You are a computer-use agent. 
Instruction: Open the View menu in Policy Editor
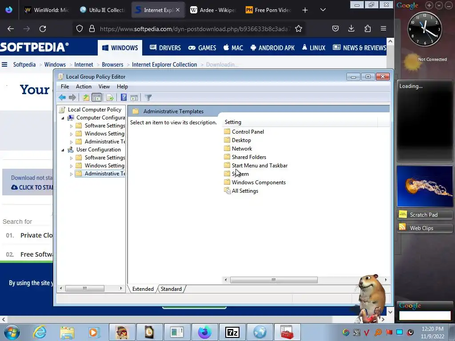coord(104,87)
